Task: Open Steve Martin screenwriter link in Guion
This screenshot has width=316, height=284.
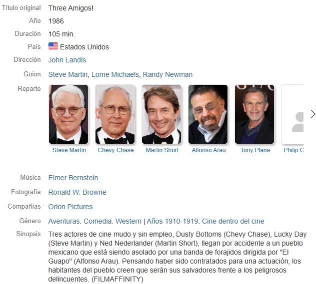Action: click(x=67, y=74)
